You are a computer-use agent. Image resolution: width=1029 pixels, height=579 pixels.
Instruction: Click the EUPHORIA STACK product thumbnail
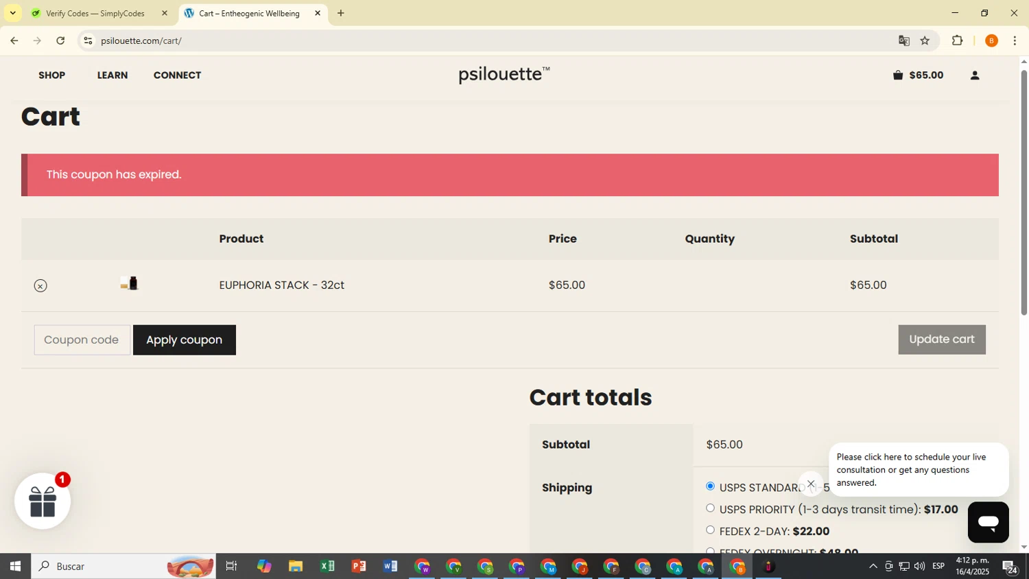click(x=129, y=283)
